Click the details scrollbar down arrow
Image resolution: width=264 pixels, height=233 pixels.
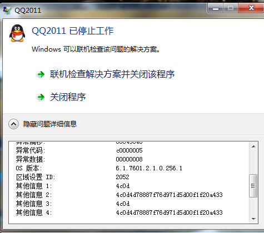click(x=253, y=219)
